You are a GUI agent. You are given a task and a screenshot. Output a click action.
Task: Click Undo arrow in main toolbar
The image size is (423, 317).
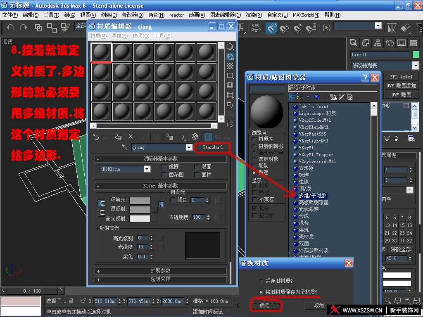[x=10, y=27]
